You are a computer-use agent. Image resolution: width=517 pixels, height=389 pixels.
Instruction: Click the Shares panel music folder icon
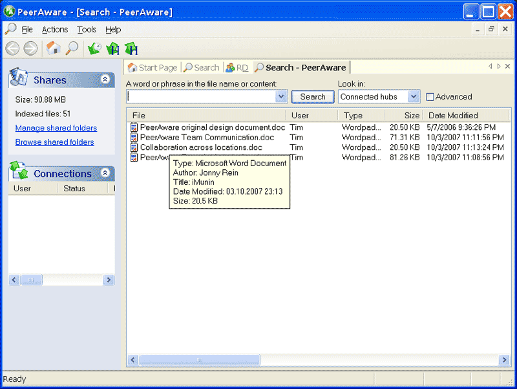19,77
